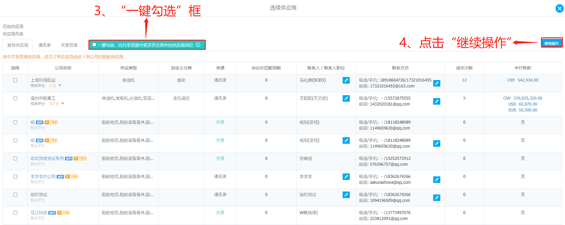Check supplier 临时测试
Viewport: 565px width, 225px height.
(15, 195)
